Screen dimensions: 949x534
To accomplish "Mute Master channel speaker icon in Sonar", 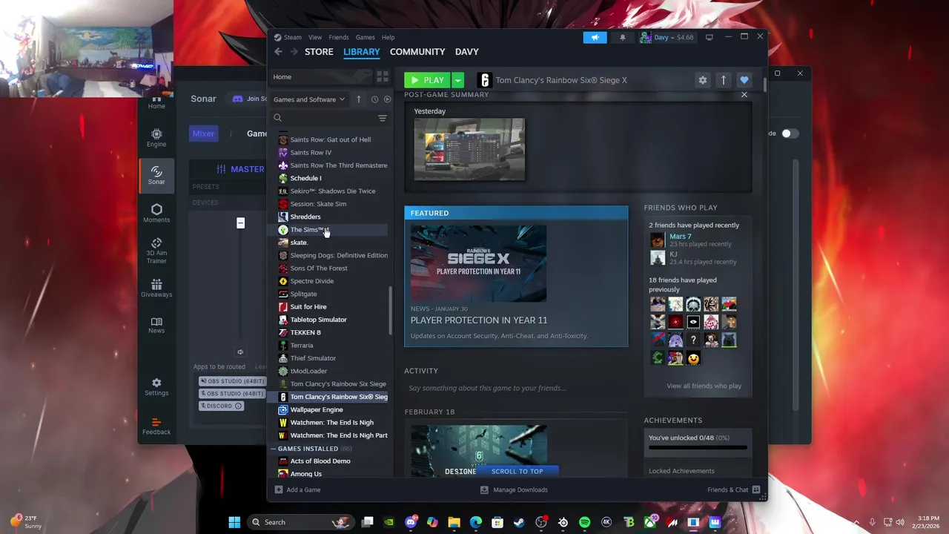I will (x=240, y=352).
